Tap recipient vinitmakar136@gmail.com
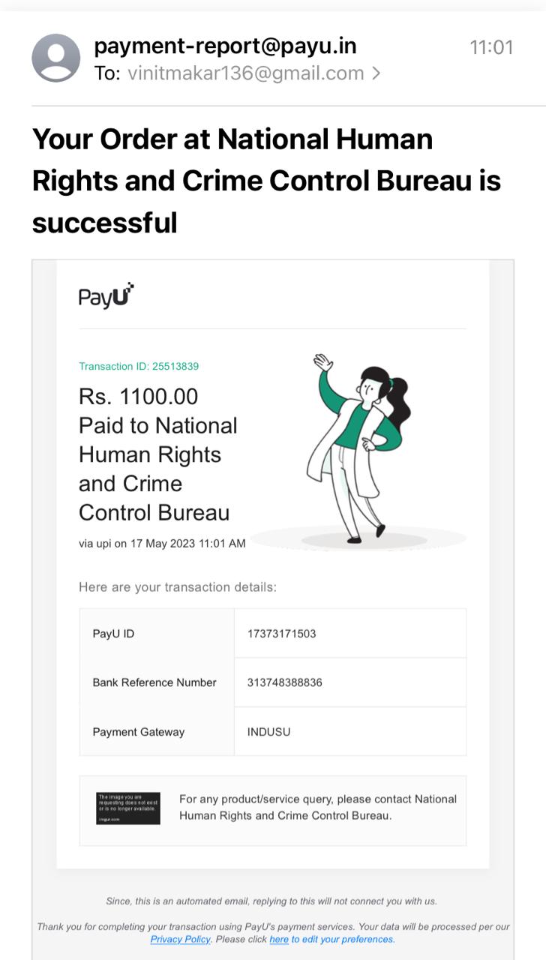This screenshot has height=960, width=546. click(245, 73)
